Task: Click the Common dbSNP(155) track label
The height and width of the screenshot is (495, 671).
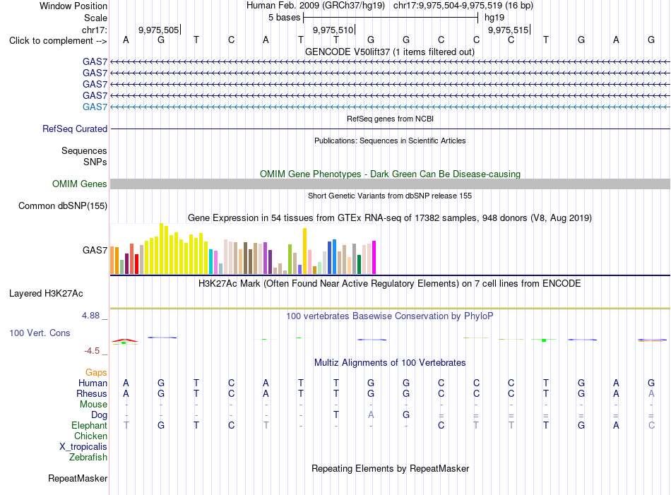Action: (x=63, y=205)
